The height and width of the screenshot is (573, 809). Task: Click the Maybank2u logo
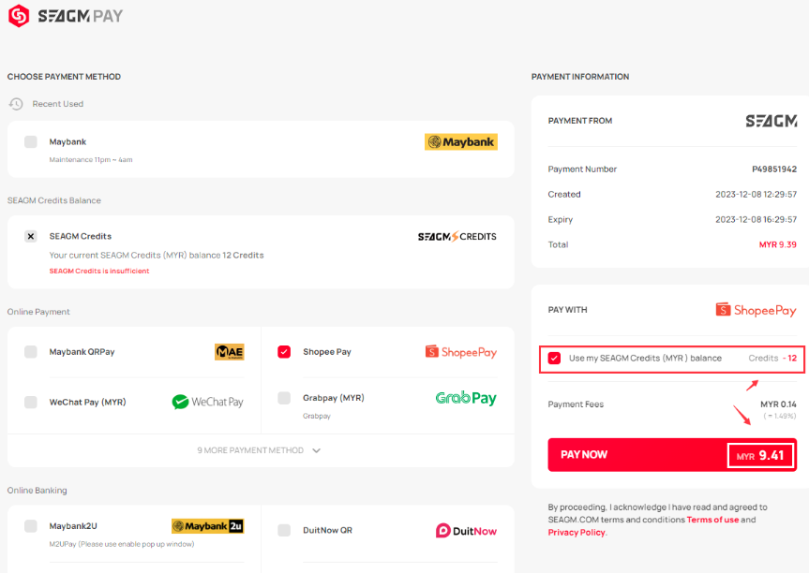207,526
